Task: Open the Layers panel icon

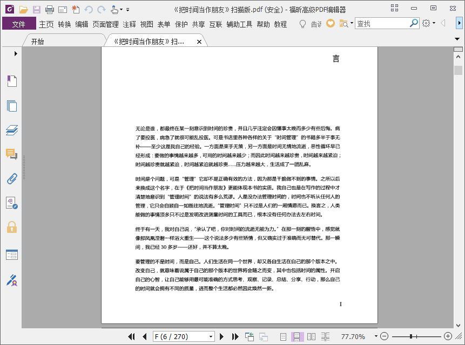Action: coord(12,130)
